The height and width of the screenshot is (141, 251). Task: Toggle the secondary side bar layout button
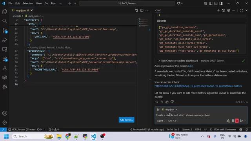click(x=221, y=4)
